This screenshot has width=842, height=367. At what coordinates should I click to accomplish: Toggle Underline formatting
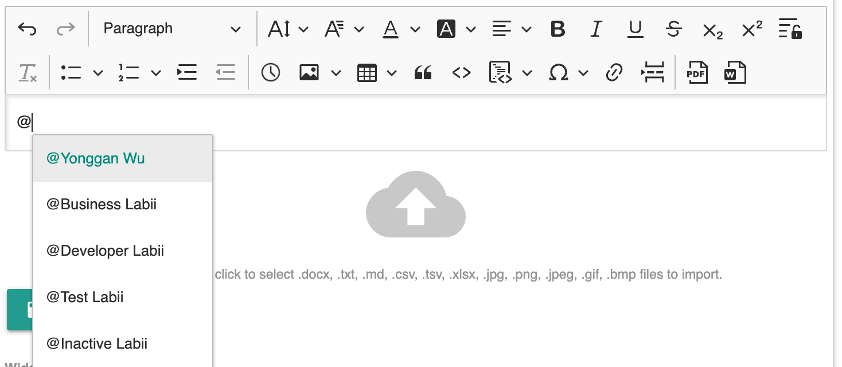click(635, 29)
